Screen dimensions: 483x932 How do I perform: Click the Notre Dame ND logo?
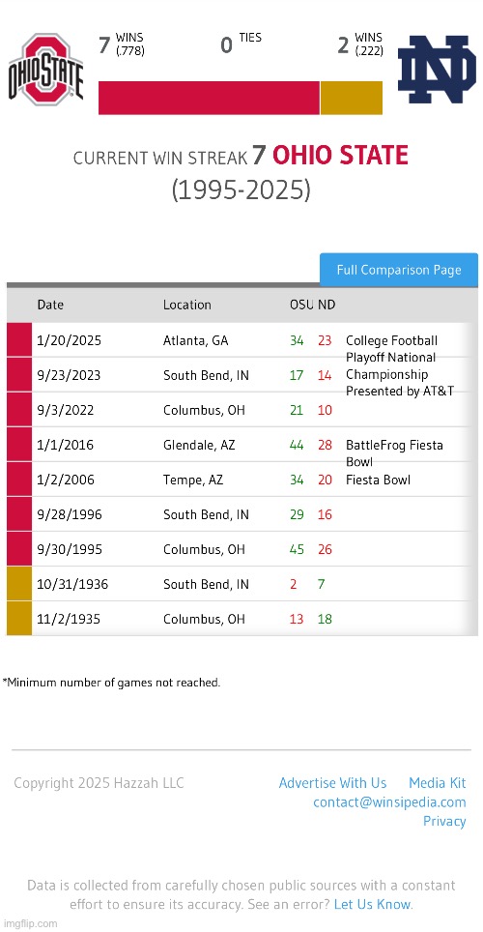[437, 69]
